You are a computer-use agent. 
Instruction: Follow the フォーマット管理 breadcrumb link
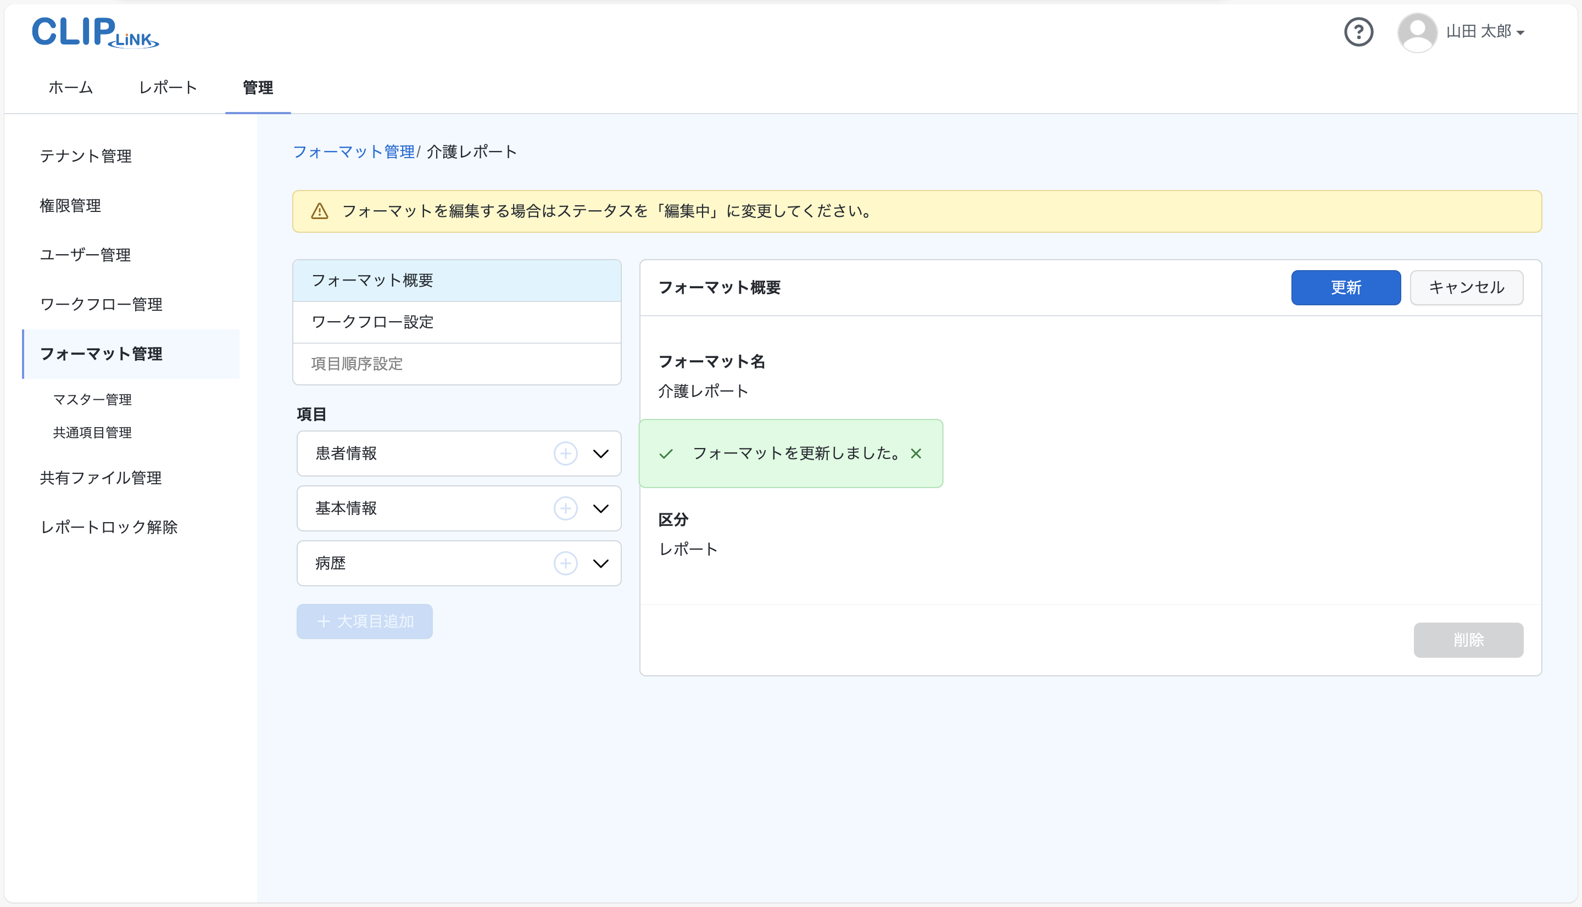coord(353,152)
